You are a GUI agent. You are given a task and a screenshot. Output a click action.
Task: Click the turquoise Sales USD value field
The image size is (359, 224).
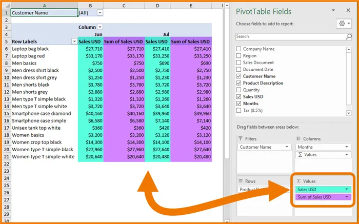click(x=318, y=189)
